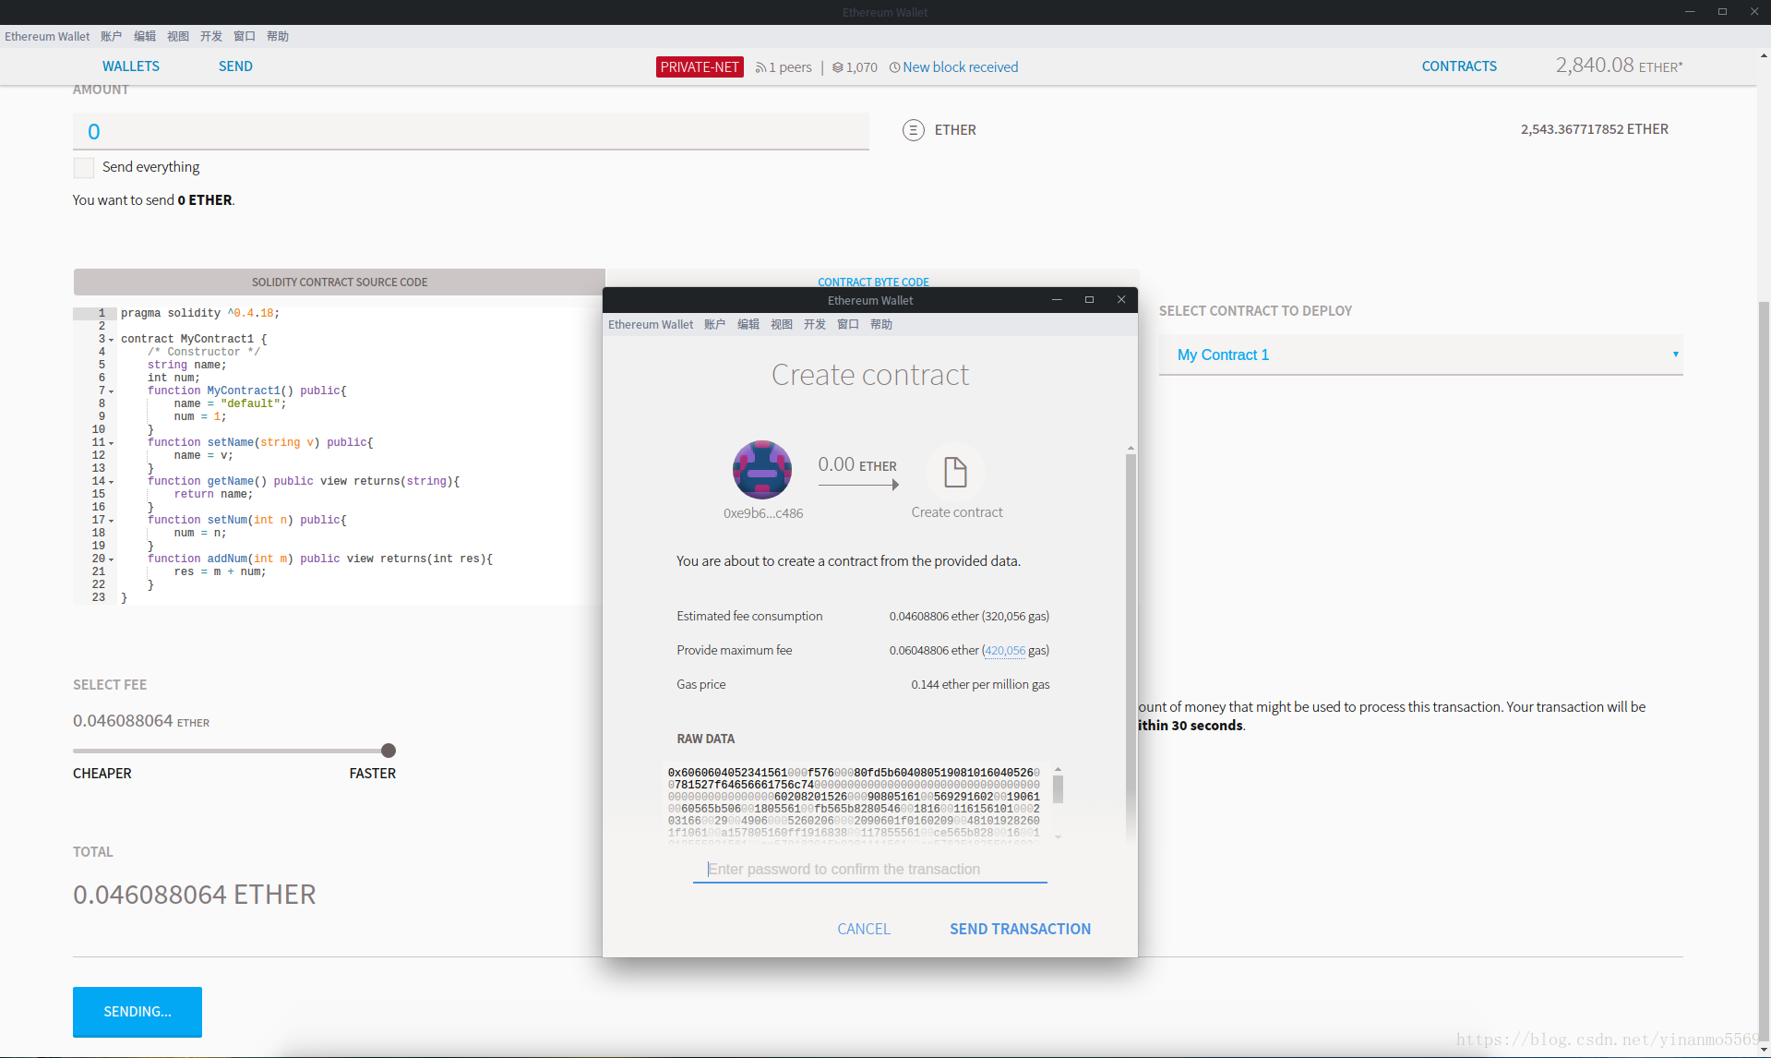Collapse code fold arrow at line 7
This screenshot has width=1771, height=1058.
click(112, 391)
